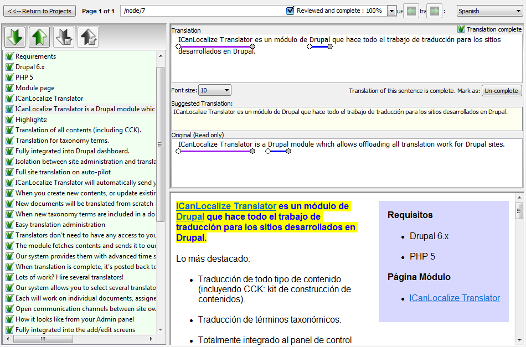
Task: Click the green right arrow in top bar
Action: pos(435,11)
